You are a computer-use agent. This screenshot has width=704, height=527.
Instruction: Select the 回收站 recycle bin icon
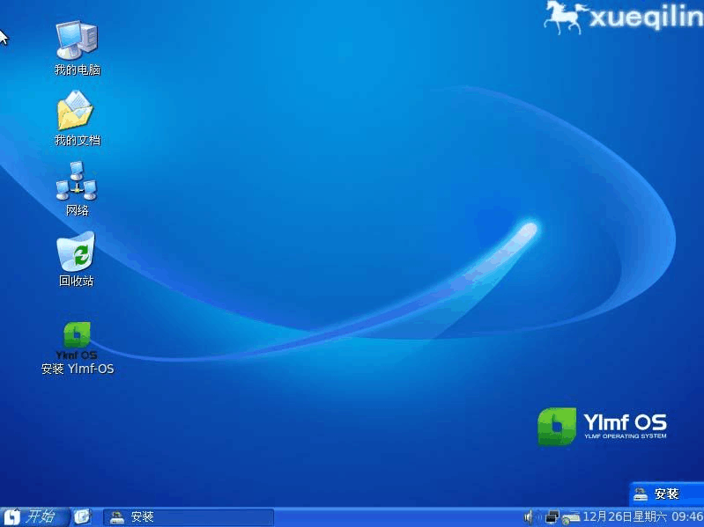[76, 252]
